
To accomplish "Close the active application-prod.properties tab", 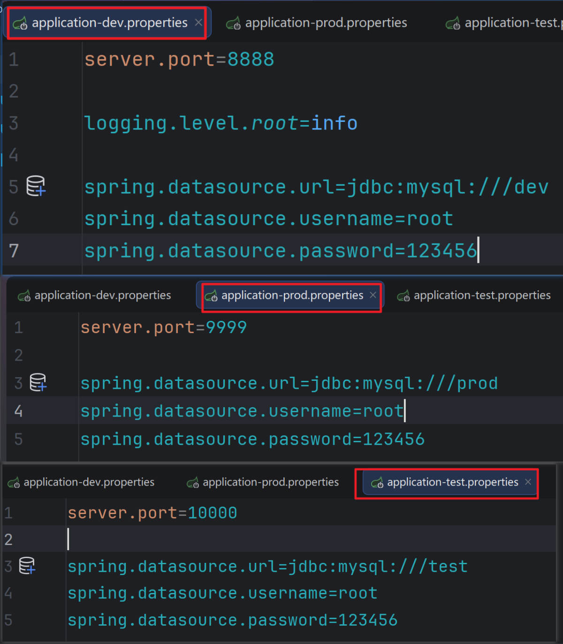I will coord(373,295).
